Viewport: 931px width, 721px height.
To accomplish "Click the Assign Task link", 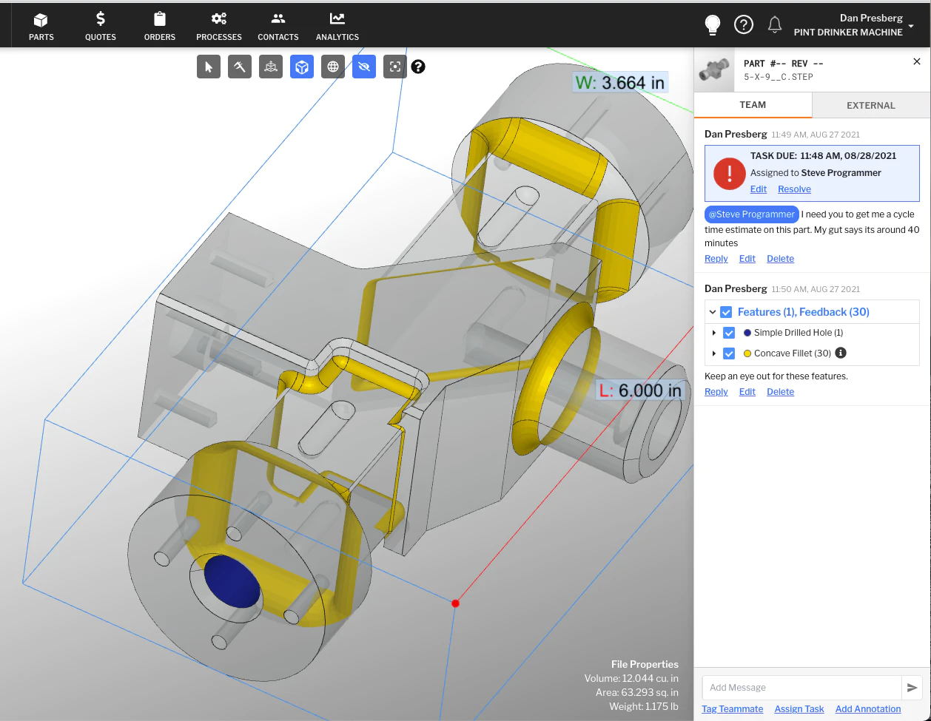I will click(799, 709).
